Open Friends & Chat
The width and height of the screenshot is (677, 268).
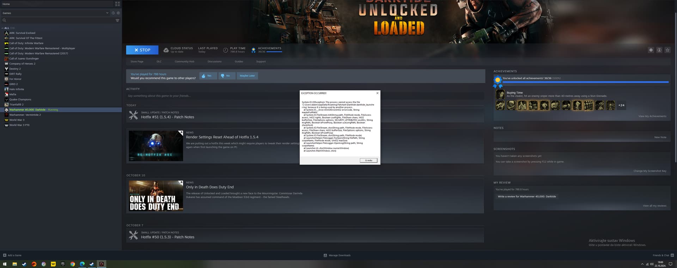(663, 255)
